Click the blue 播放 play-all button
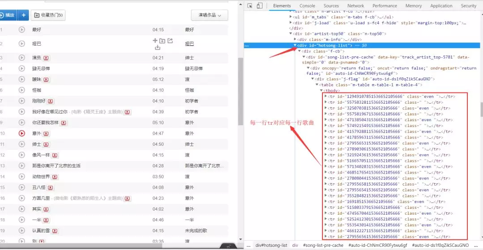 click(x=8, y=15)
